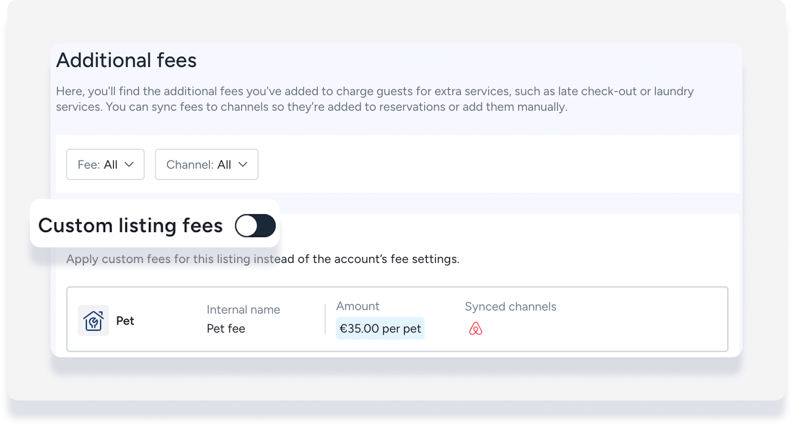Click the Internal name column label
Screen dimensions: 793x426
(243, 310)
